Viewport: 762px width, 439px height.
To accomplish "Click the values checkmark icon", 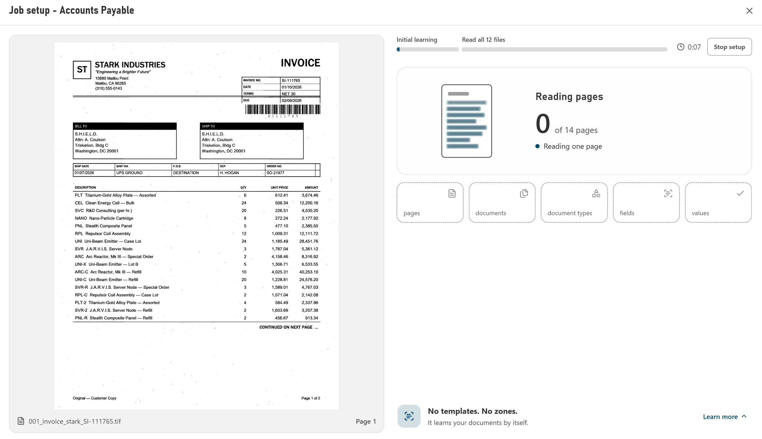I will coord(740,193).
